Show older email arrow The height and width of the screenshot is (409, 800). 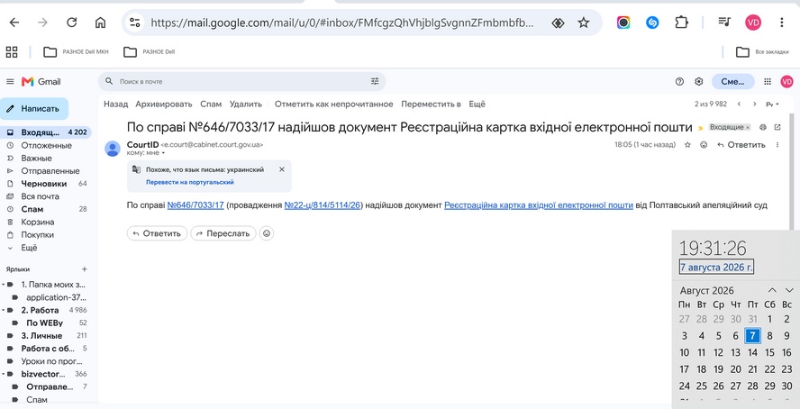755,104
